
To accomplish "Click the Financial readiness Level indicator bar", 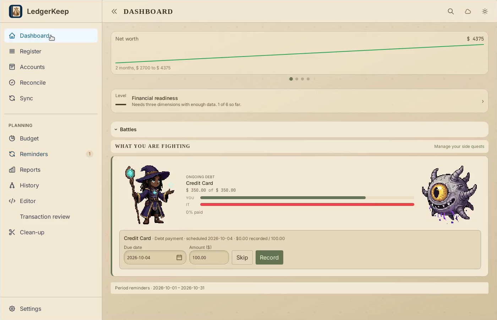I will 121,105.
